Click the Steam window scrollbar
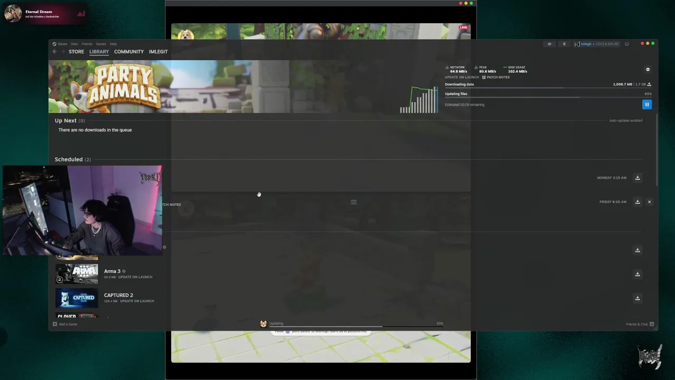 point(657,149)
